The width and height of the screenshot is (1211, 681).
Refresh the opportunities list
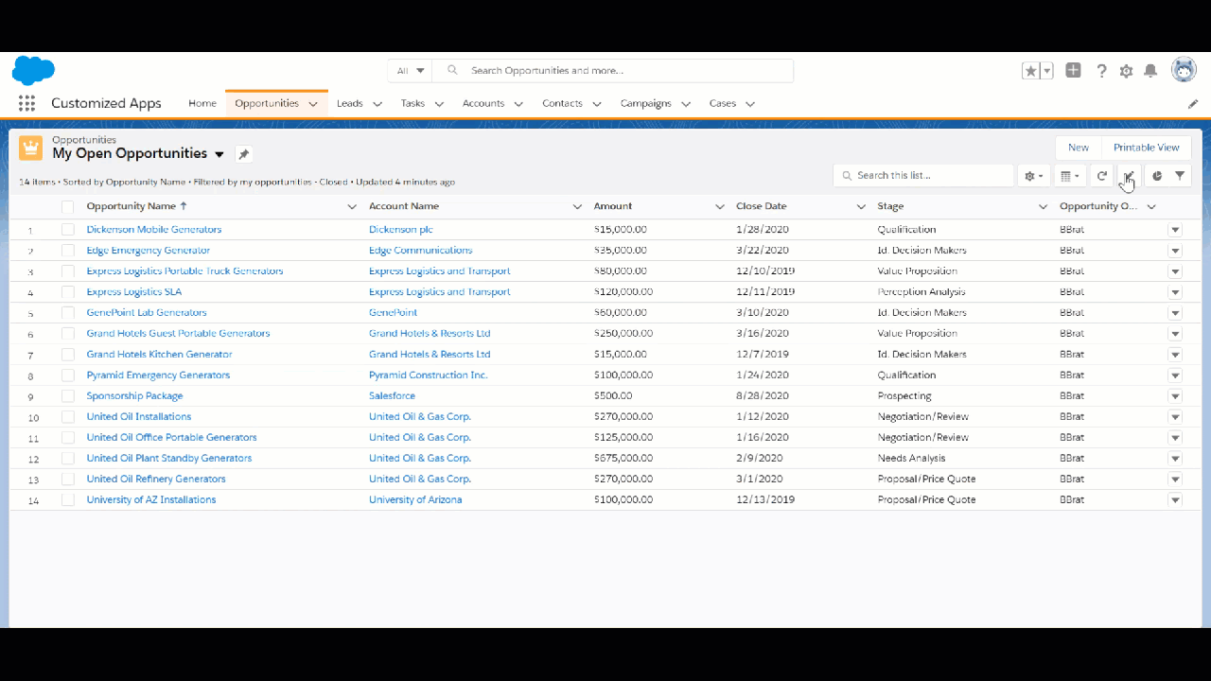(x=1101, y=175)
